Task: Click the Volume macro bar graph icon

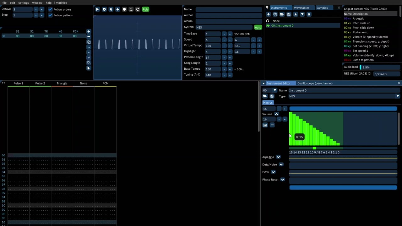Action: pos(265,125)
